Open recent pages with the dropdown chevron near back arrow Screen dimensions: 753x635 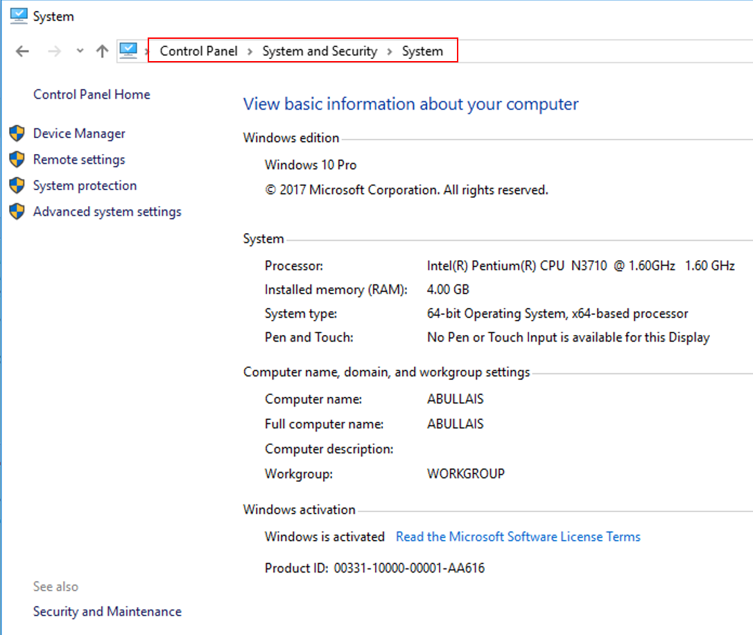pos(79,51)
